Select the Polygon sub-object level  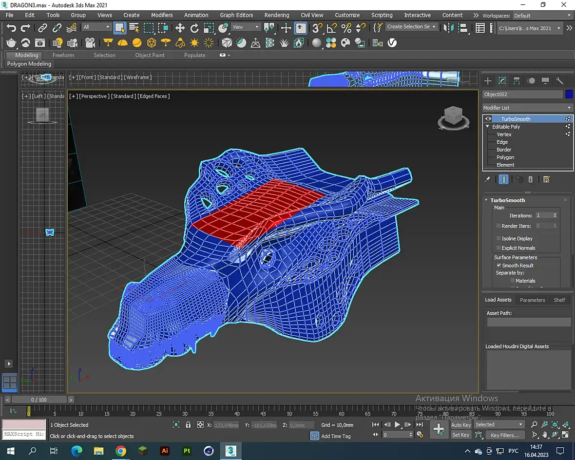coord(505,157)
